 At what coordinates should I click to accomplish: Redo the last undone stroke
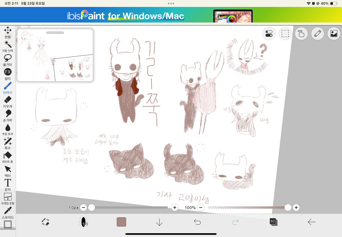tap(235, 222)
